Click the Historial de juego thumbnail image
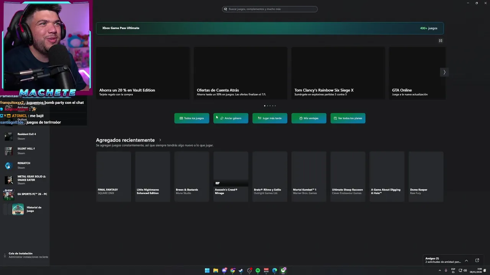Image resolution: width=490 pixels, height=275 pixels. click(x=18, y=209)
